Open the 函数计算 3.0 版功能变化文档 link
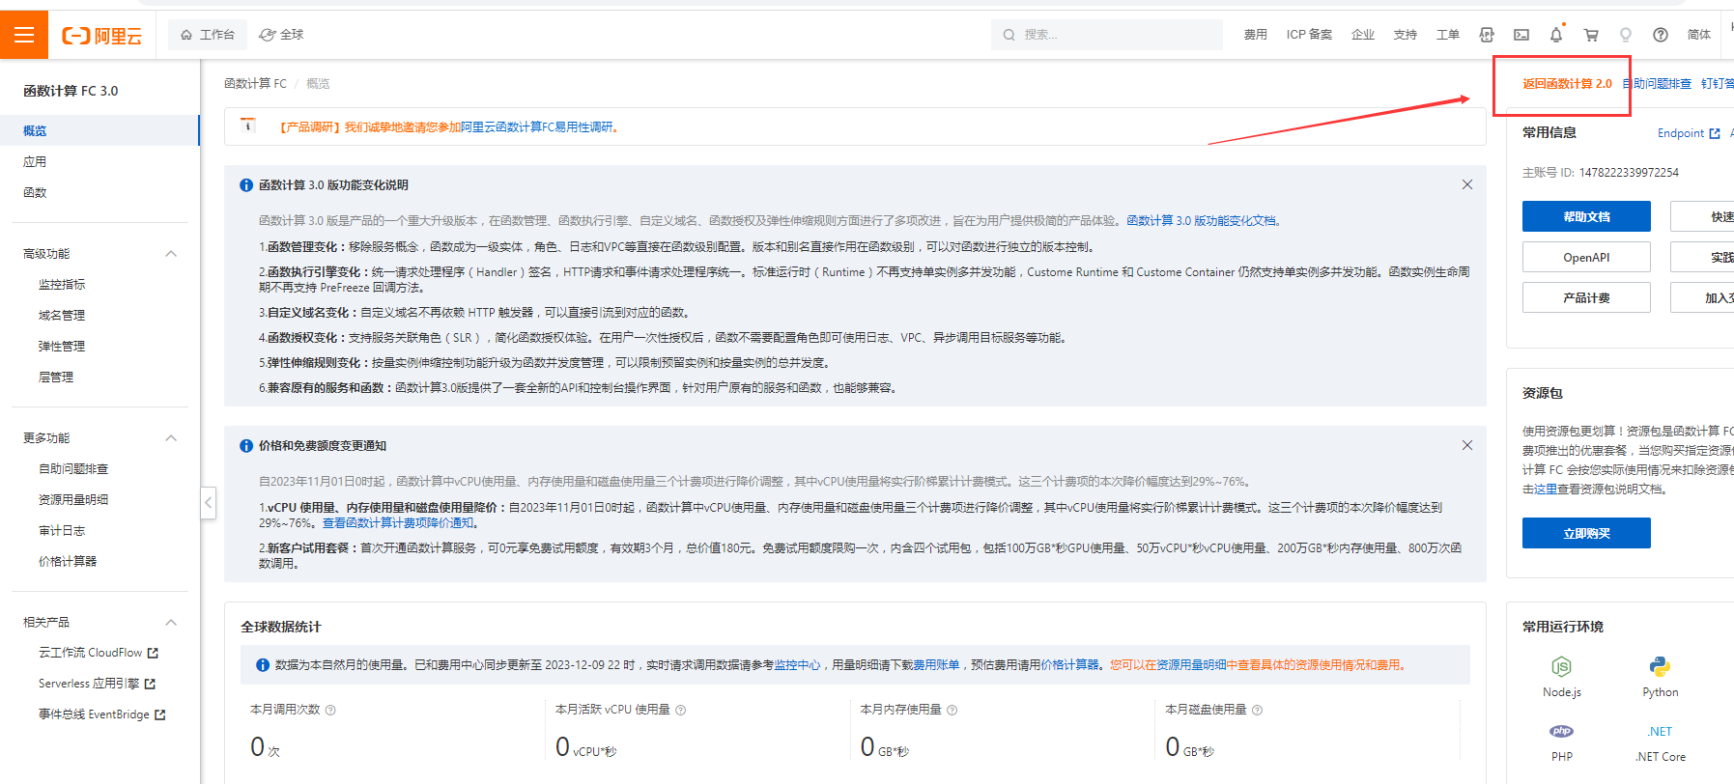This screenshot has height=784, width=1734. [1203, 221]
